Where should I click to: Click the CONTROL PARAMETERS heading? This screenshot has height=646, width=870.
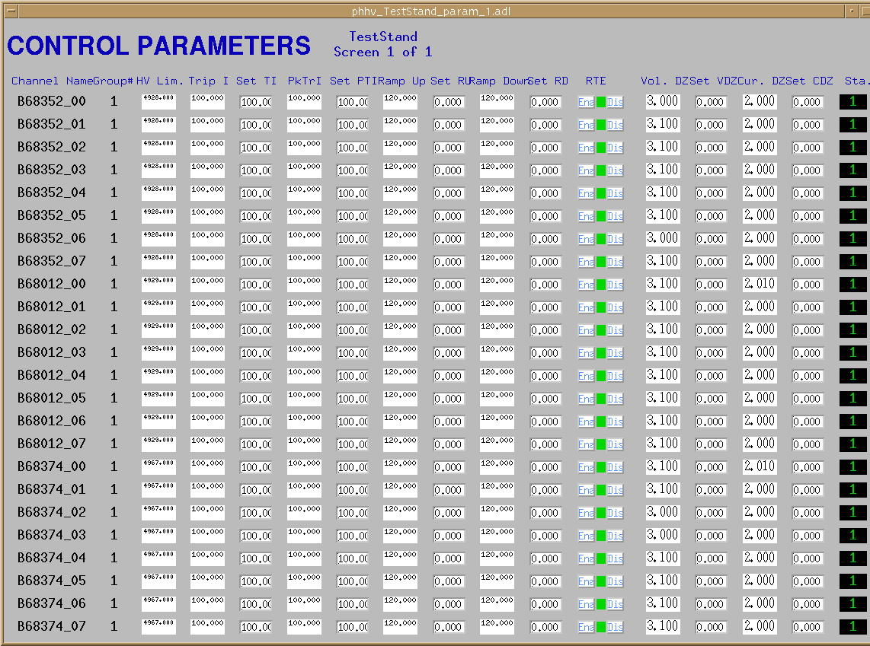158,46
